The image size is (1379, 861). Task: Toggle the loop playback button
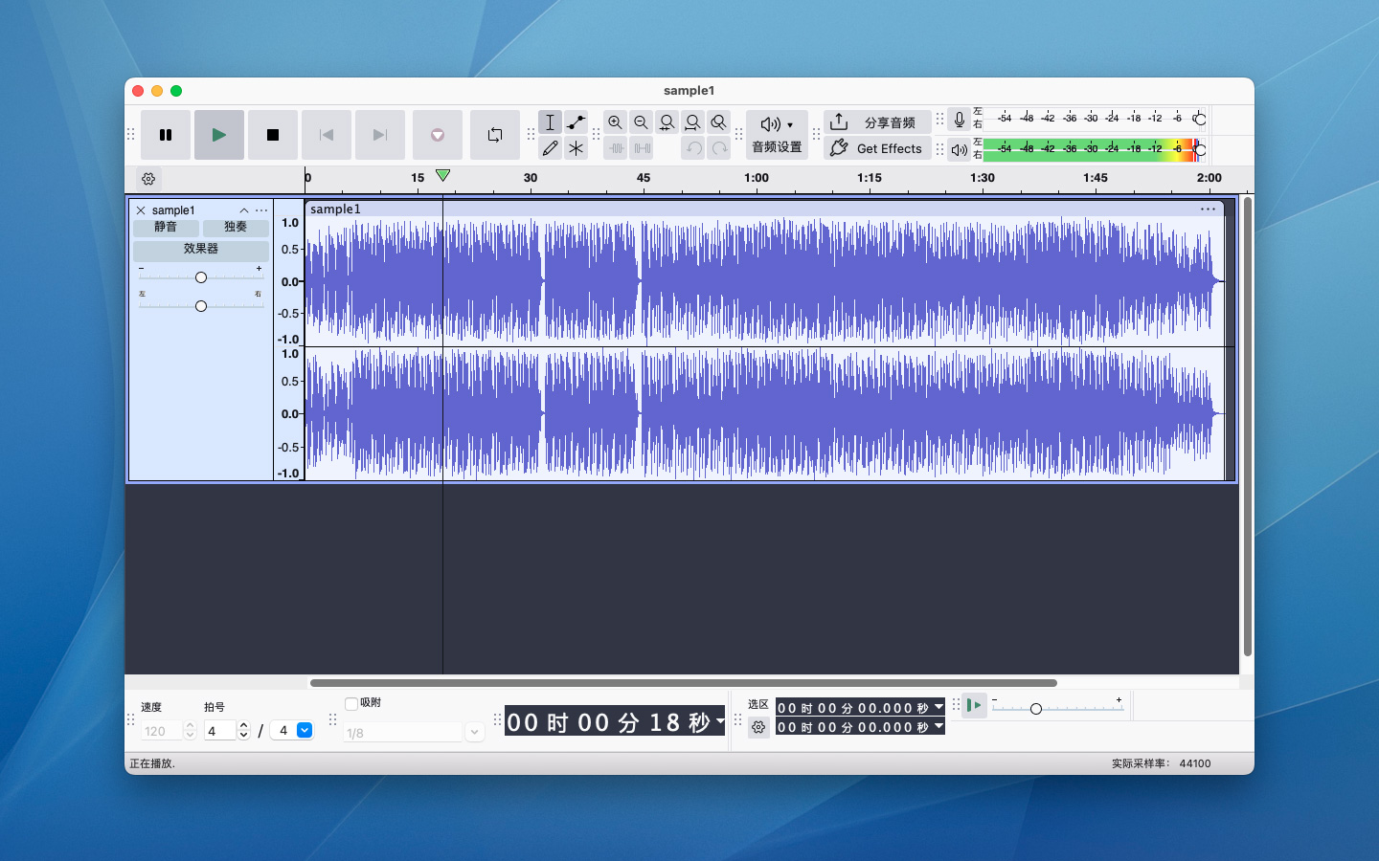(x=495, y=135)
